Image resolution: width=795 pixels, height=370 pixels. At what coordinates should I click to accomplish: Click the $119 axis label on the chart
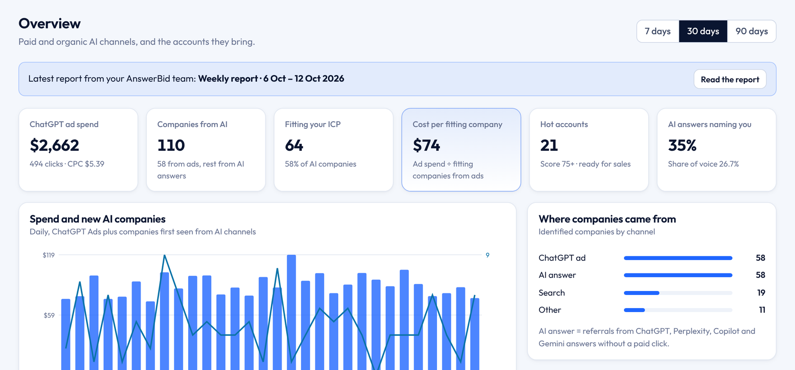point(49,255)
